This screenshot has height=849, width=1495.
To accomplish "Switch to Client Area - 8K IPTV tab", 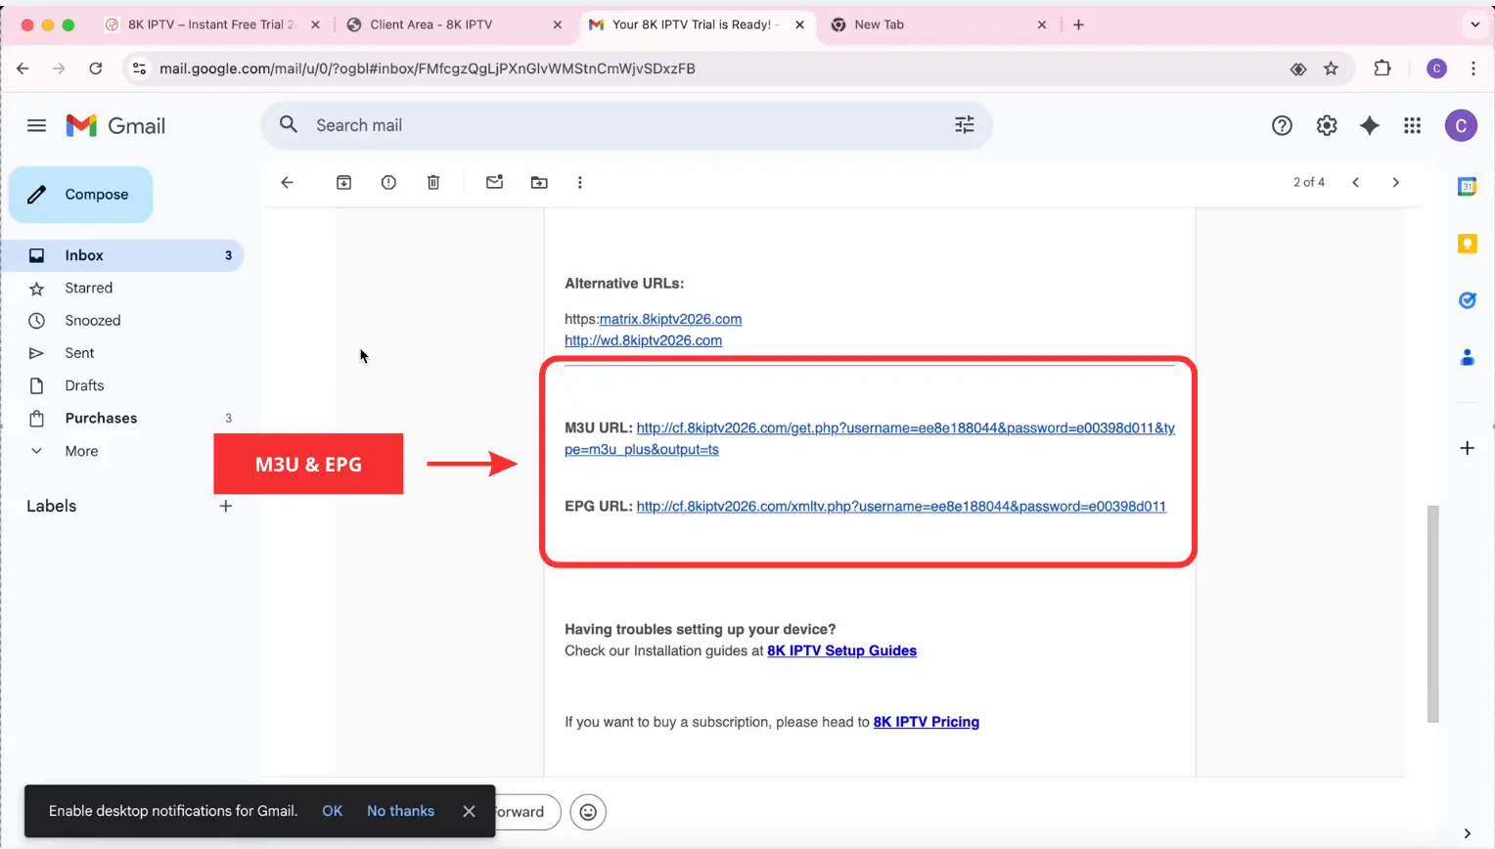I will coord(455,24).
